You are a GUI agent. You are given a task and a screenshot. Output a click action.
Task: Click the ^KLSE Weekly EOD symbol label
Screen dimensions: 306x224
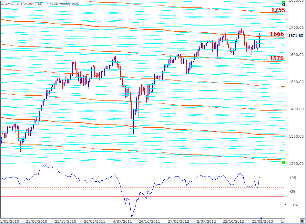[63, 4]
